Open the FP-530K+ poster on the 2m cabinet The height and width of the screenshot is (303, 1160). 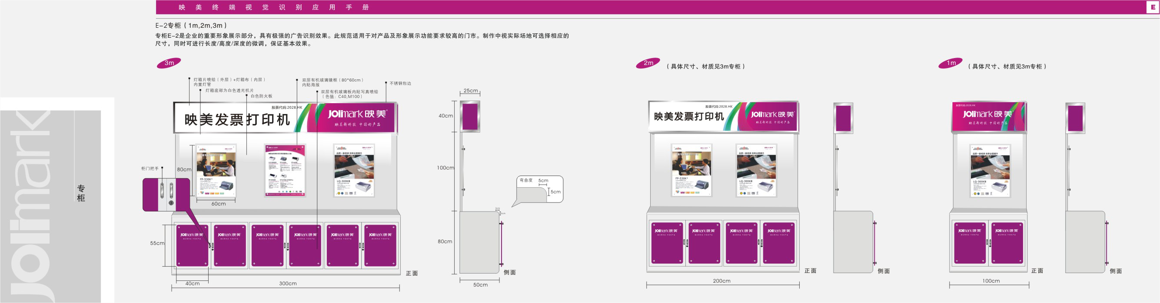pyautogui.click(x=691, y=170)
